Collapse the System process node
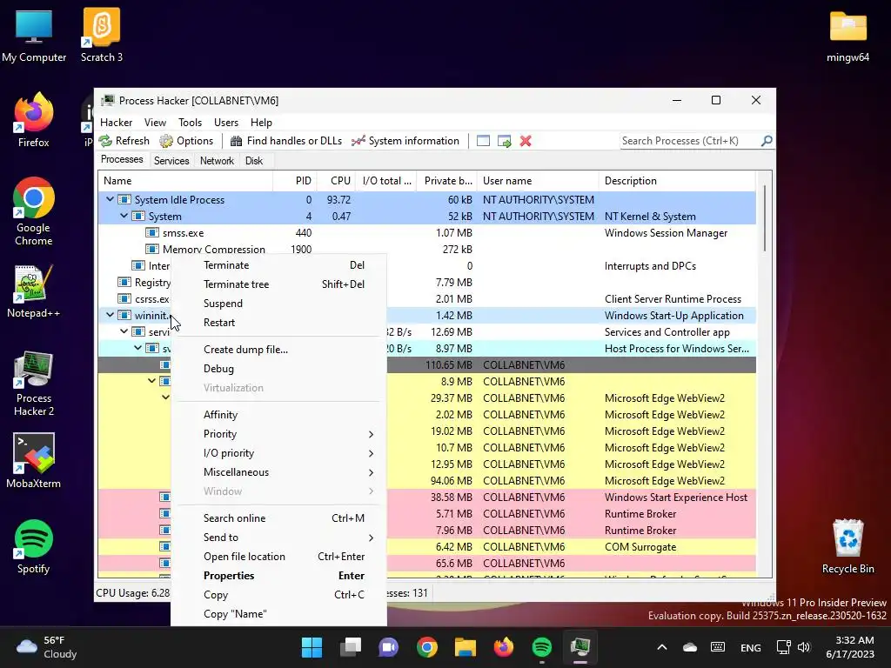Image resolution: width=891 pixels, height=668 pixels. (x=124, y=216)
